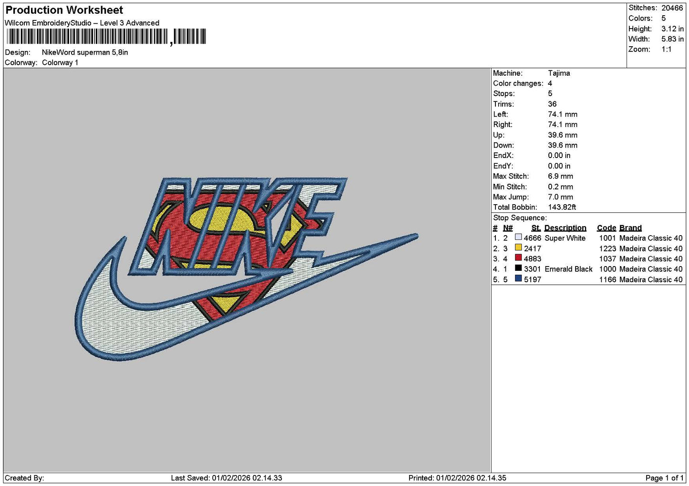The height and width of the screenshot is (486, 689).
Task: Click the 'St.' column header
Action: [x=536, y=228]
